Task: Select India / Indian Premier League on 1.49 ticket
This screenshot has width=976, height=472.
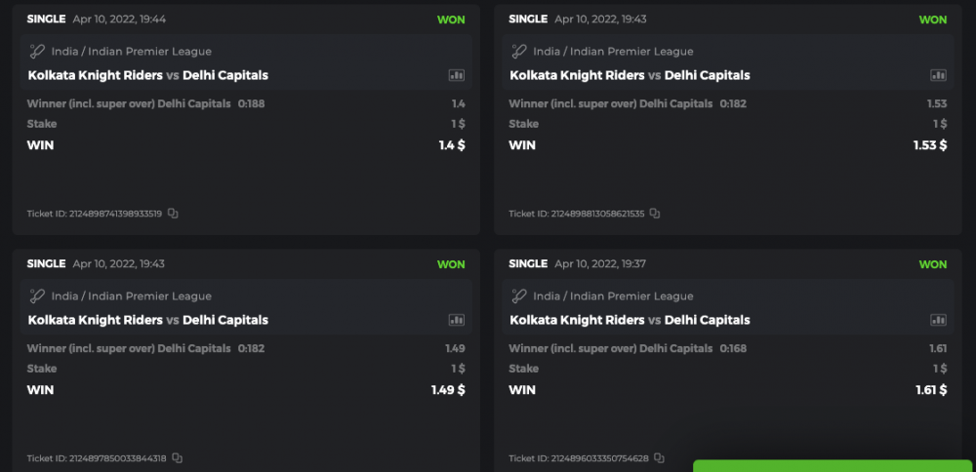Action: (x=131, y=296)
